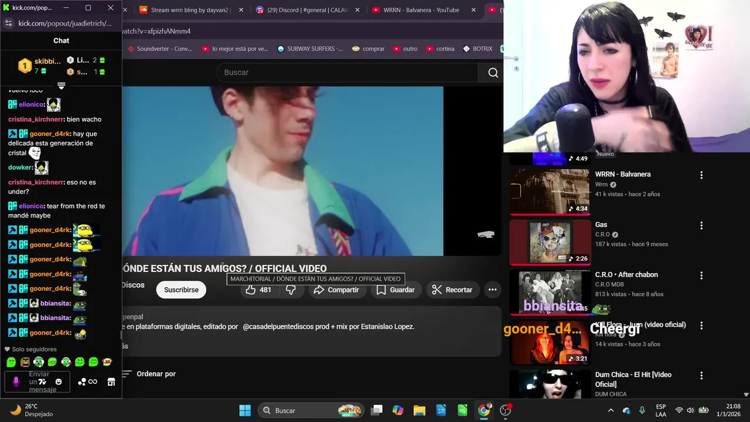Click username cristina_kirchnerr on 'bien wacho' message
Image resolution: width=750 pixels, height=422 pixels.
pos(35,119)
